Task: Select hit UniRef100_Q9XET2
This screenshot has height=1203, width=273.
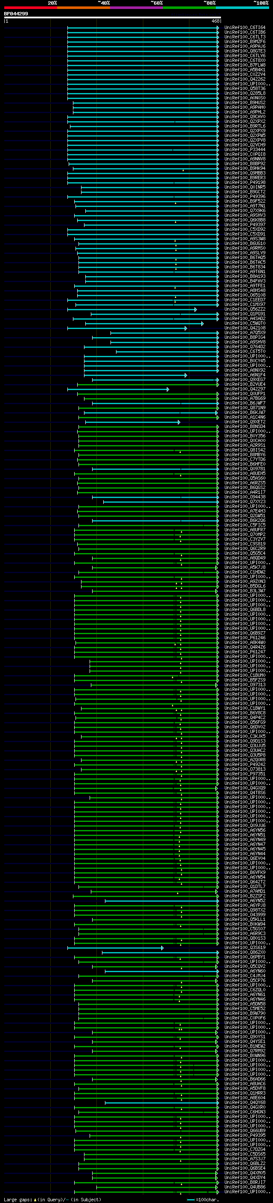Action: point(244,422)
